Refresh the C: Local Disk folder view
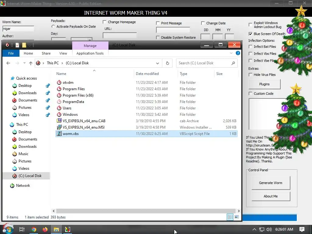 coord(167,63)
